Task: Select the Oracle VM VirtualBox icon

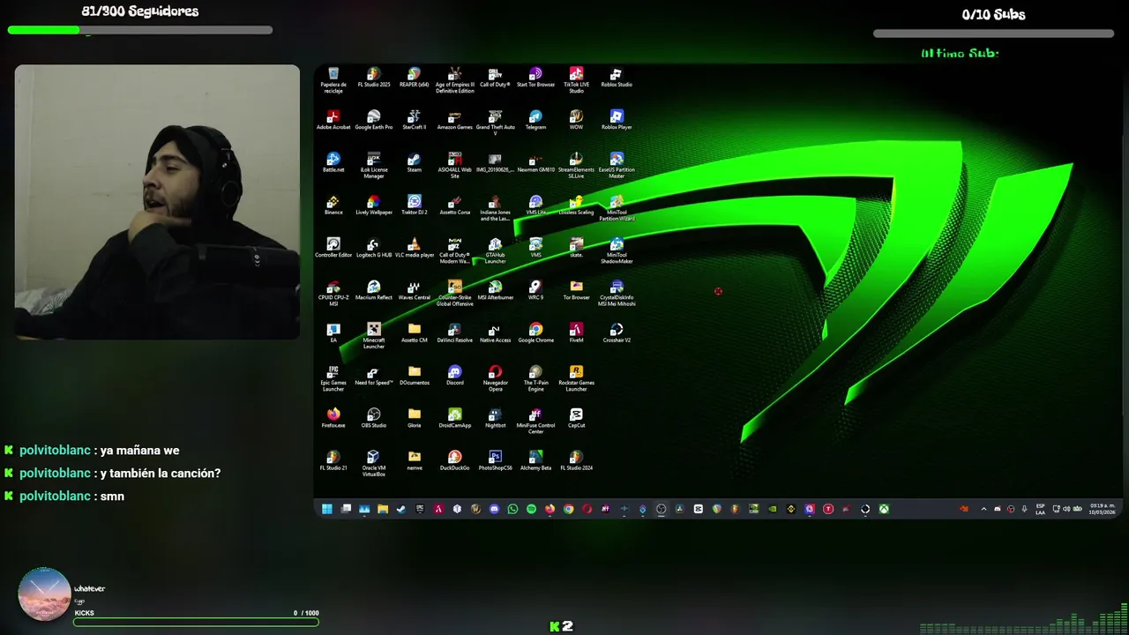Action: click(374, 462)
